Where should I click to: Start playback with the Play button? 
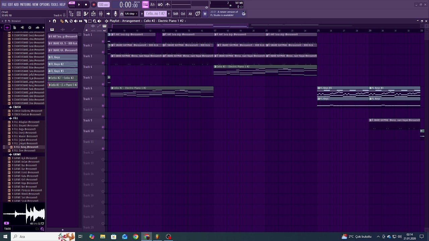tap(79, 5)
